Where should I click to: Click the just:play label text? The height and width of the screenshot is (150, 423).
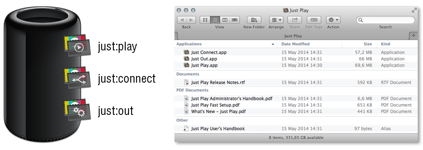(117, 47)
